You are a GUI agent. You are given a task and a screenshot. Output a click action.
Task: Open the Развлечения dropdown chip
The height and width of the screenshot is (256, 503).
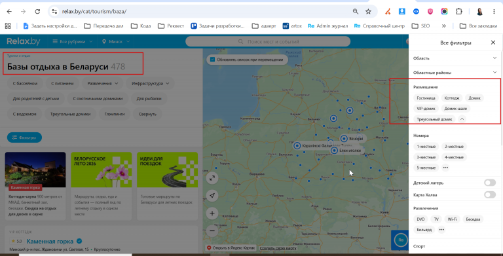tap(103, 83)
